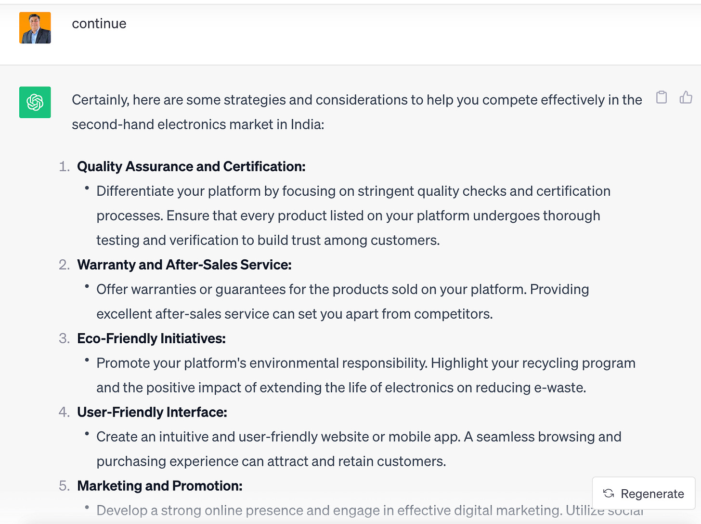The width and height of the screenshot is (701, 524).
Task: Click the "User-Friendly Interface" heading
Action: 152,412
